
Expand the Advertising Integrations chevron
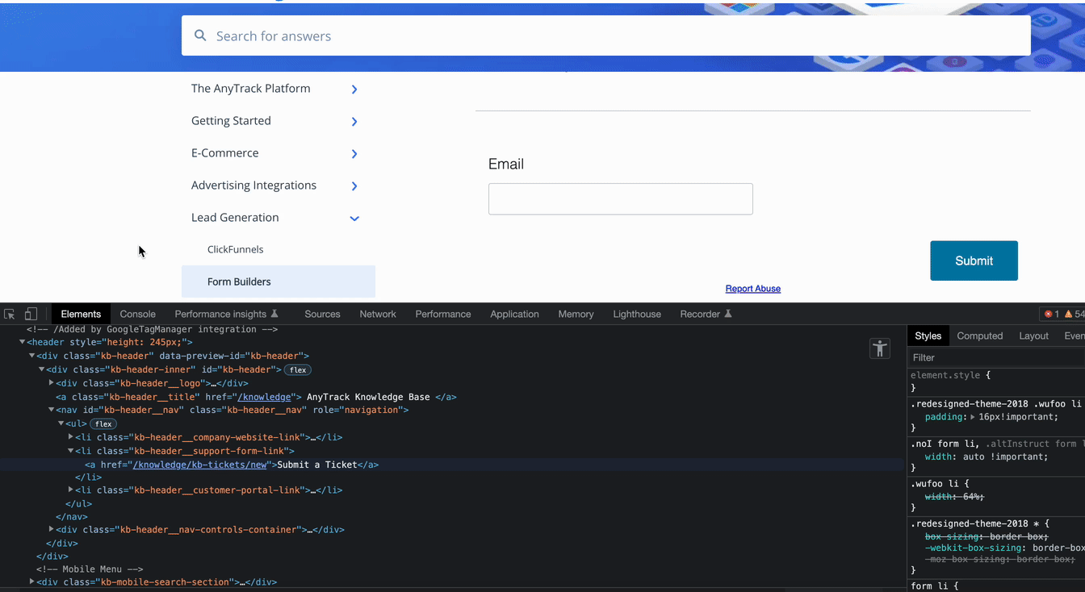tap(354, 186)
